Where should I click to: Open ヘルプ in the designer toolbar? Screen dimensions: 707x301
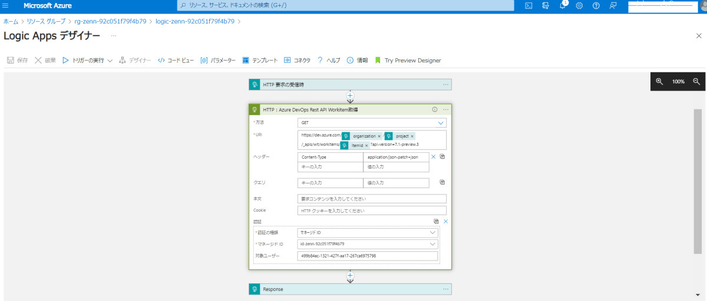click(329, 60)
